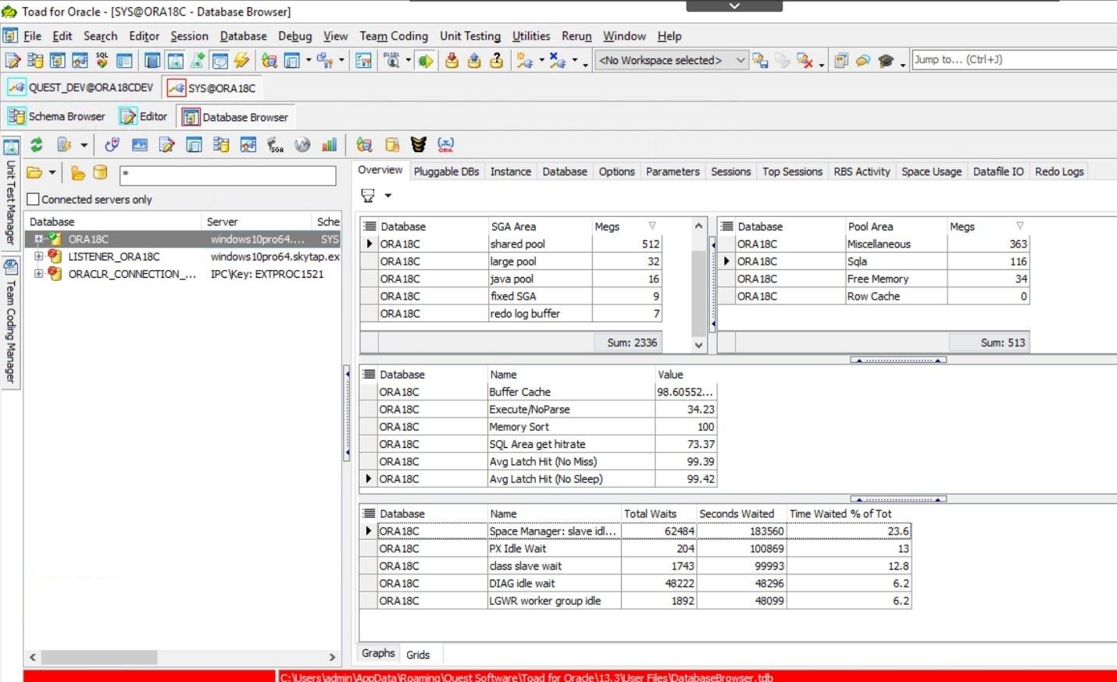Open dropdown arrow beside filter funnel icon
Viewport: 1117px width, 682px height.
[387, 195]
